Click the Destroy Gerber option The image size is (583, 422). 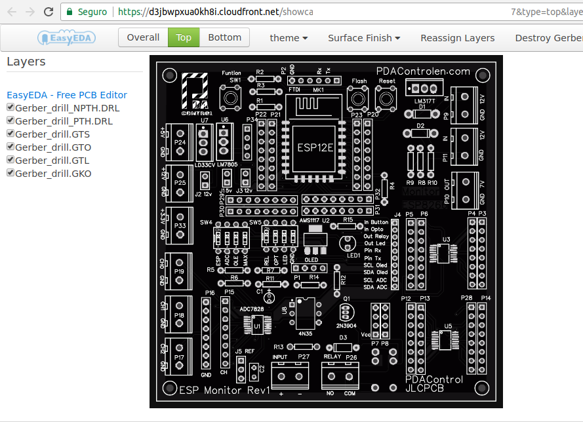[x=549, y=38]
